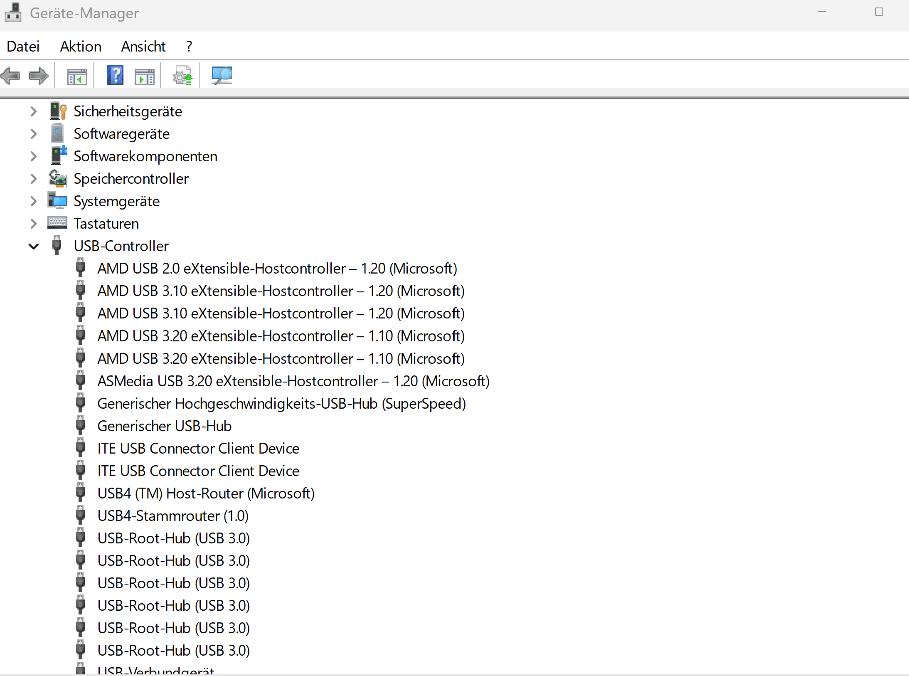Screen dimensions: 909x676
Task: Select ASMedia USB 3.20 eXtensible-Hostcontroller entry
Action: (x=293, y=381)
